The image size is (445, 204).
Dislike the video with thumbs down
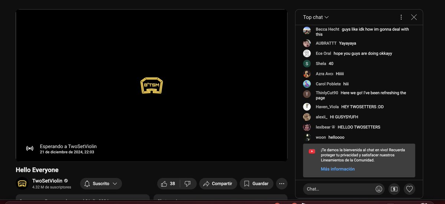(188, 184)
